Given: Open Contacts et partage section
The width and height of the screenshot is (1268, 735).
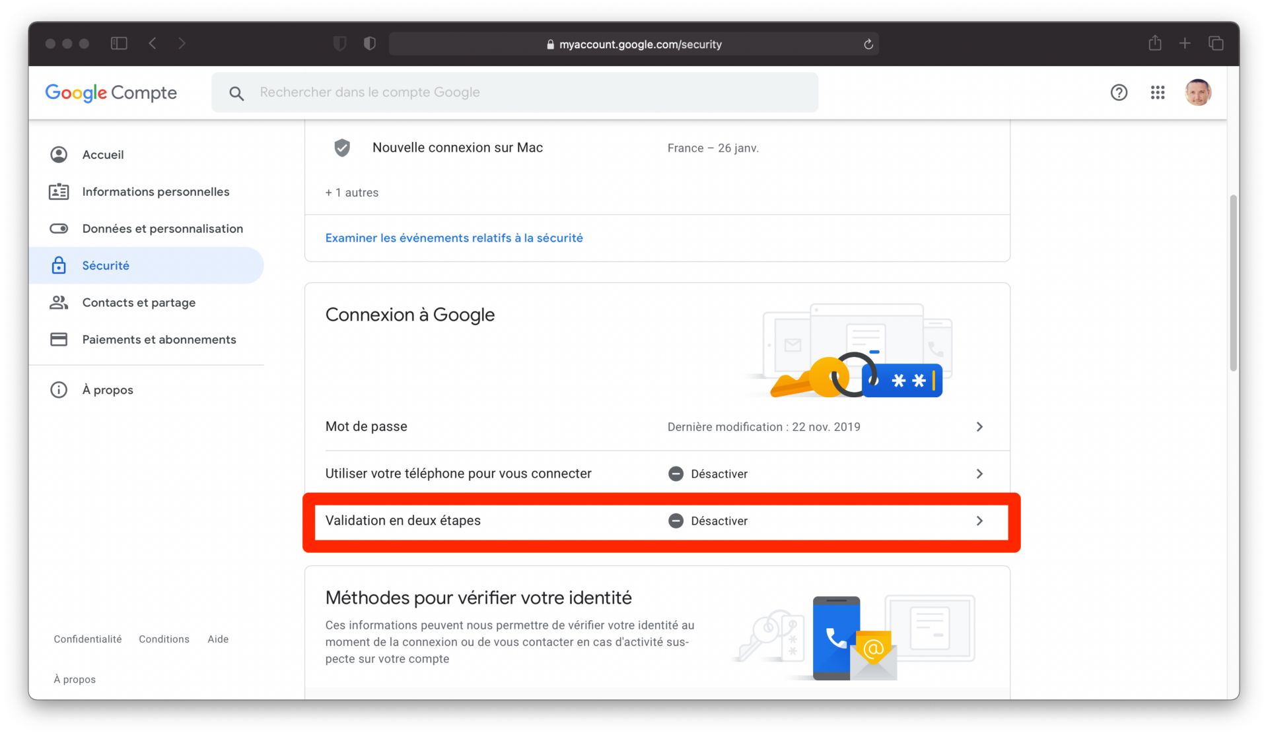Looking at the screenshot, I should point(146,302).
